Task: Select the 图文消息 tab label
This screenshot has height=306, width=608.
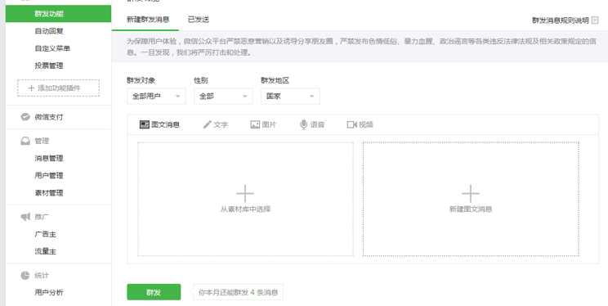Action: [x=166, y=124]
